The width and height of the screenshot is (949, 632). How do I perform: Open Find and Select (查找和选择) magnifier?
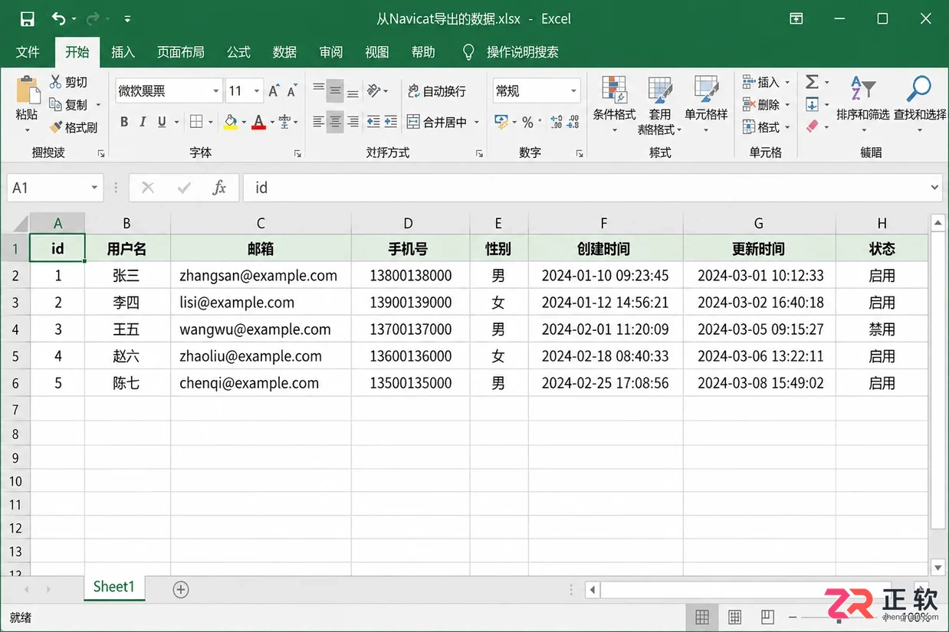click(920, 104)
